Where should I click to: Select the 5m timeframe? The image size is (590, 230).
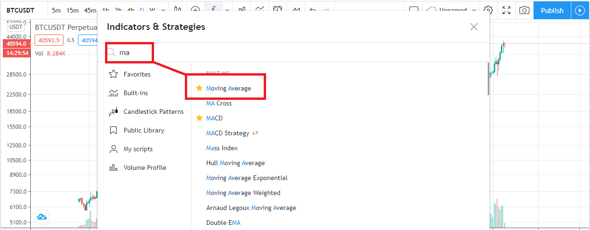[56, 10]
